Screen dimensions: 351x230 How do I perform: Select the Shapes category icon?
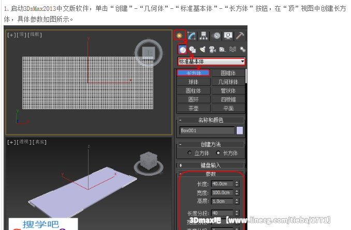pyautogui.click(x=192, y=50)
